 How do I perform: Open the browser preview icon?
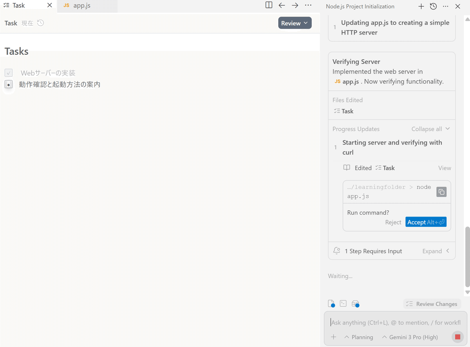coord(356,304)
